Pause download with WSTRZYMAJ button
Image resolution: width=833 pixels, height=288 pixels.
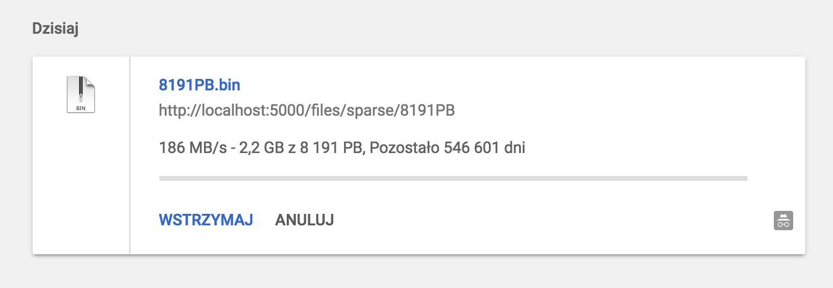click(205, 220)
